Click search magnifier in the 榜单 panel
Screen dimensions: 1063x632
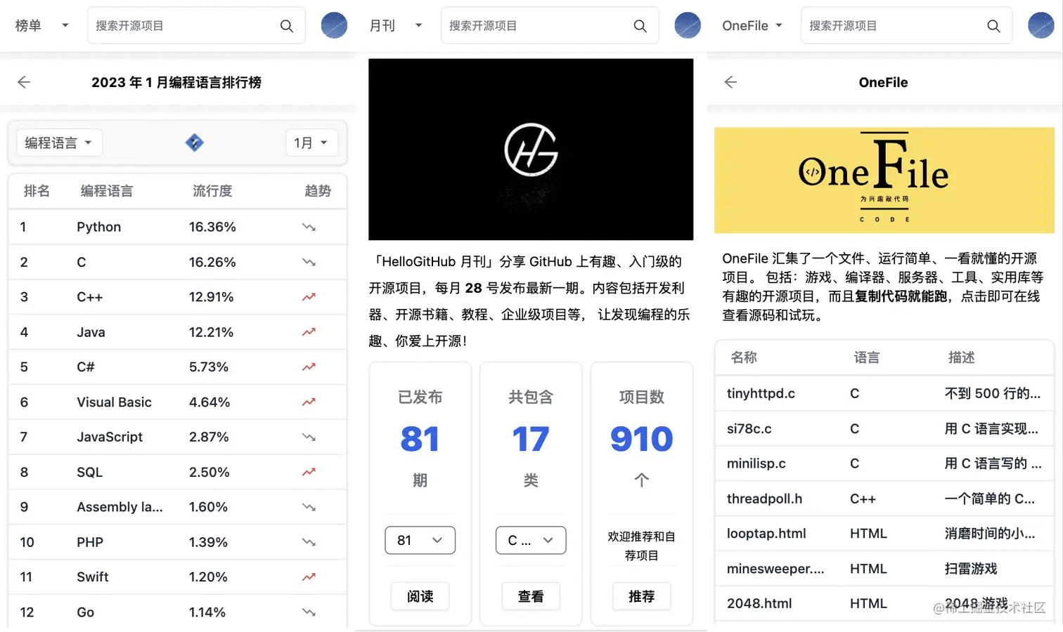[286, 26]
